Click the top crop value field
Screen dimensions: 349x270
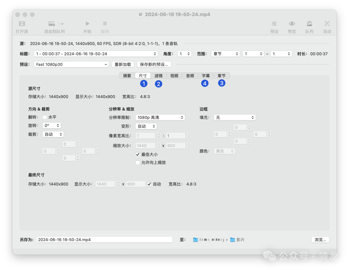[69, 144]
